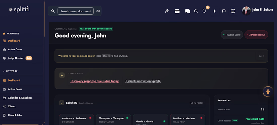This screenshot has height=125, width=277.
Task: Open Anderson v. Anderson case card
Action: pos(77,119)
